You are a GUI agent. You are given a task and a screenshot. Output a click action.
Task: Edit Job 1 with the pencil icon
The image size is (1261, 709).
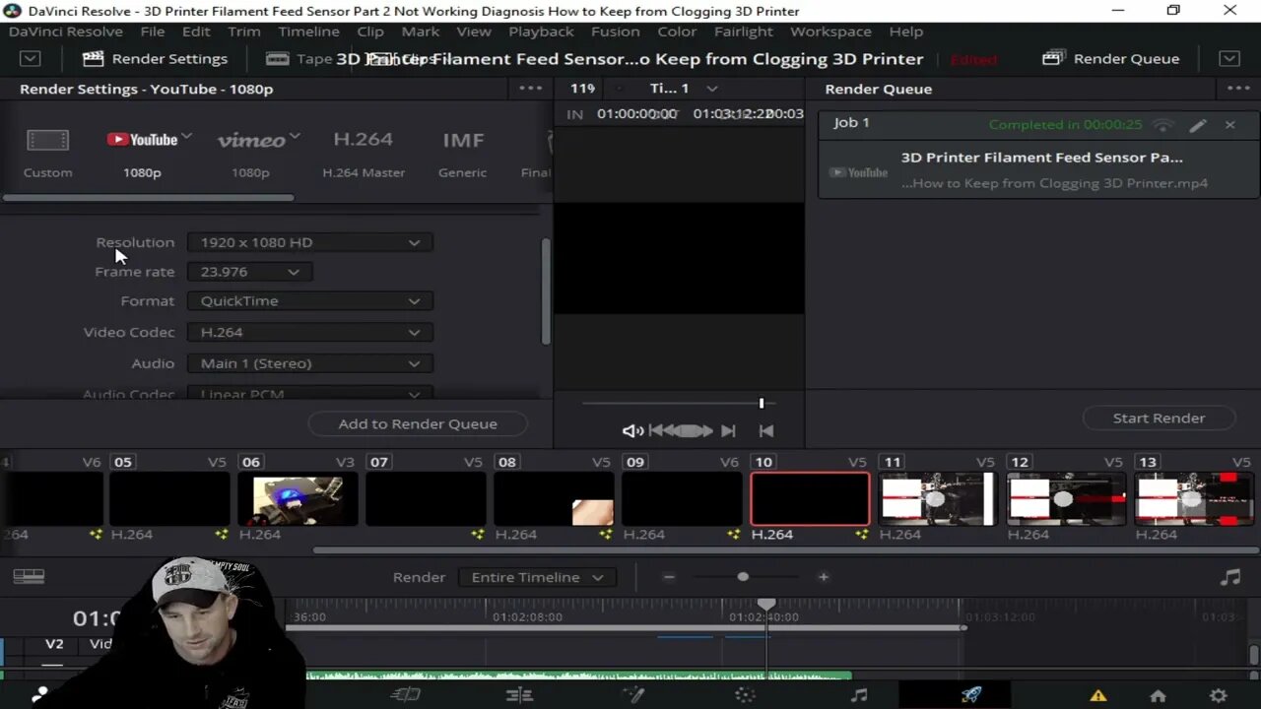[1198, 125]
